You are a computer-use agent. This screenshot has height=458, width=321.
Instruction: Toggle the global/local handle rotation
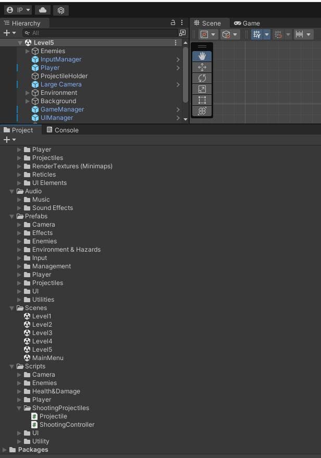[226, 34]
